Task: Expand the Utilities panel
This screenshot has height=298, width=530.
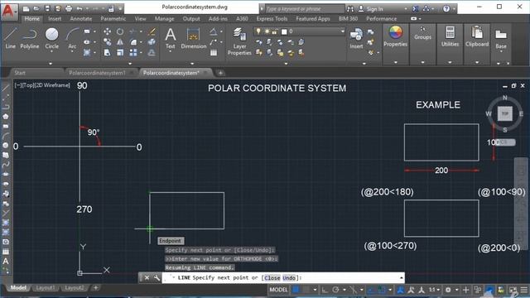Action: pyautogui.click(x=450, y=62)
